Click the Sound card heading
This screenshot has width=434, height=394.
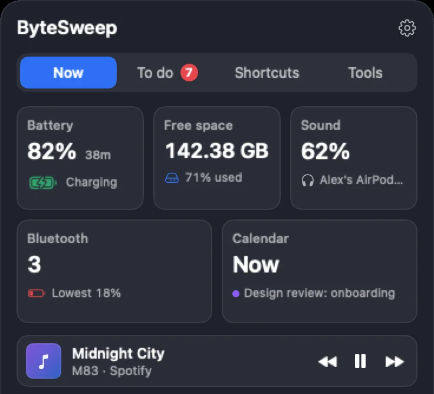click(321, 125)
